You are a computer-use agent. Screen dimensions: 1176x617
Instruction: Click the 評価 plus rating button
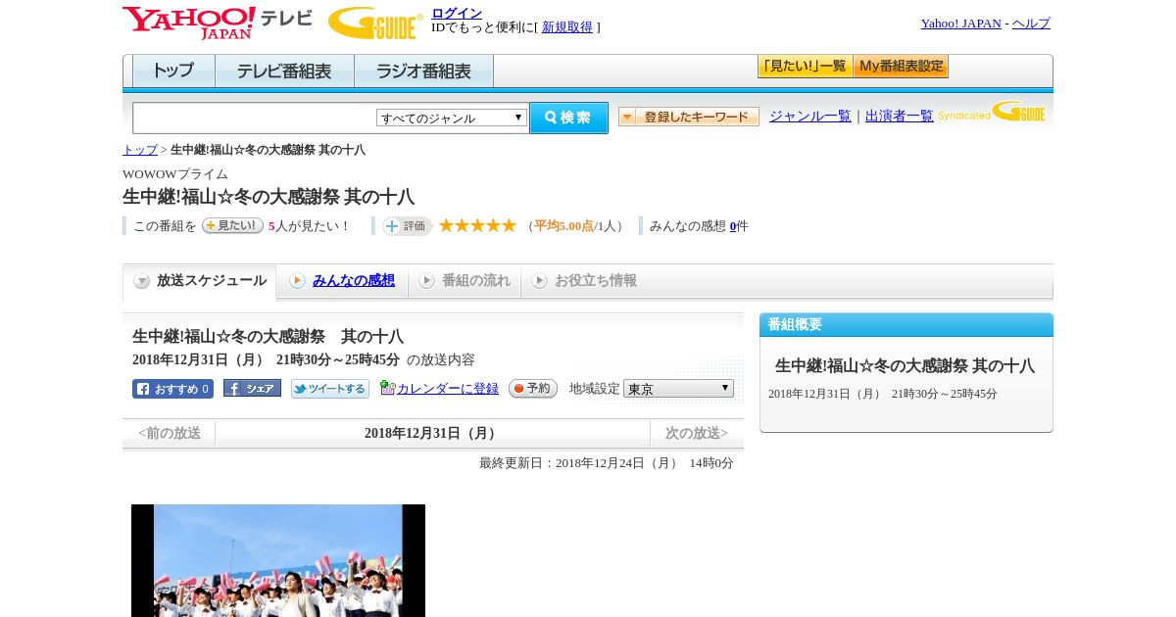pos(407,226)
